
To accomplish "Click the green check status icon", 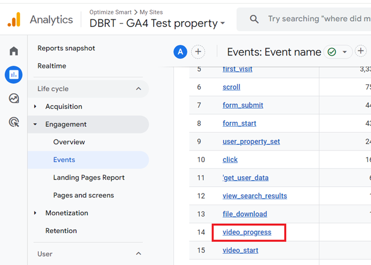I will pyautogui.click(x=332, y=51).
